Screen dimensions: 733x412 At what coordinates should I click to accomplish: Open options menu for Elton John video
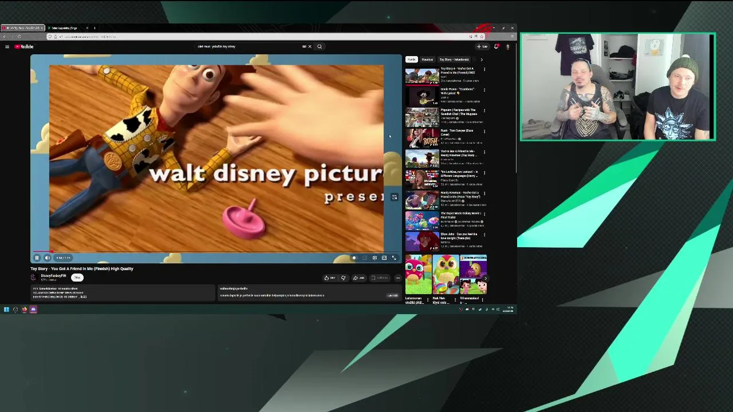pos(484,234)
